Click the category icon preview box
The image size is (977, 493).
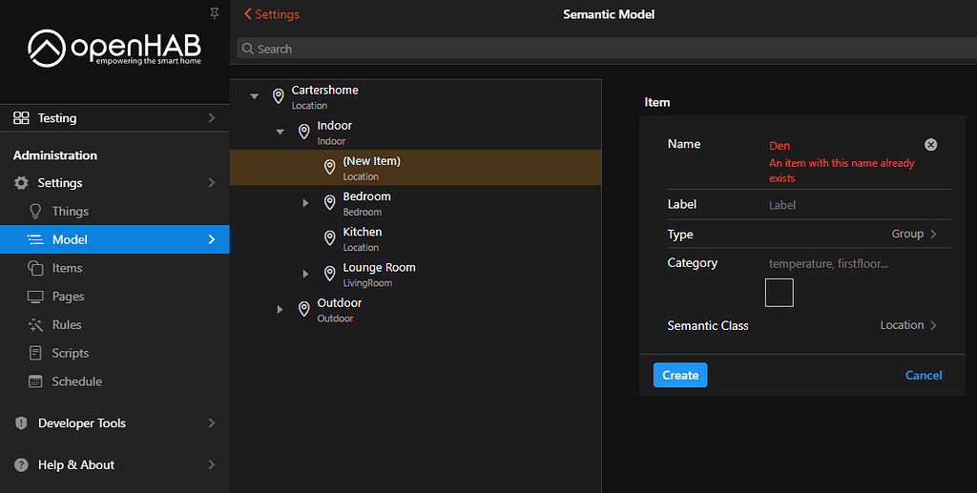(x=779, y=293)
